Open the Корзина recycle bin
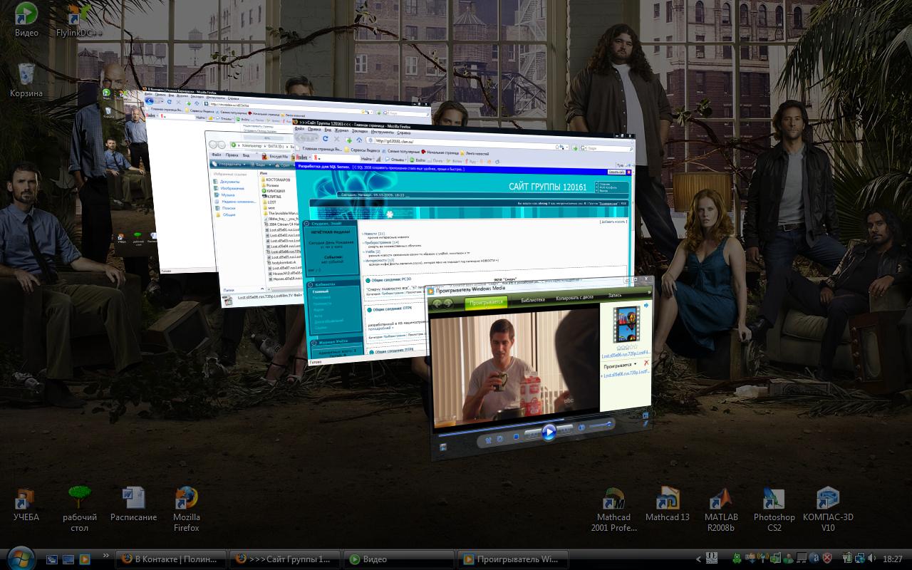This screenshot has width=912, height=570. coord(26,79)
